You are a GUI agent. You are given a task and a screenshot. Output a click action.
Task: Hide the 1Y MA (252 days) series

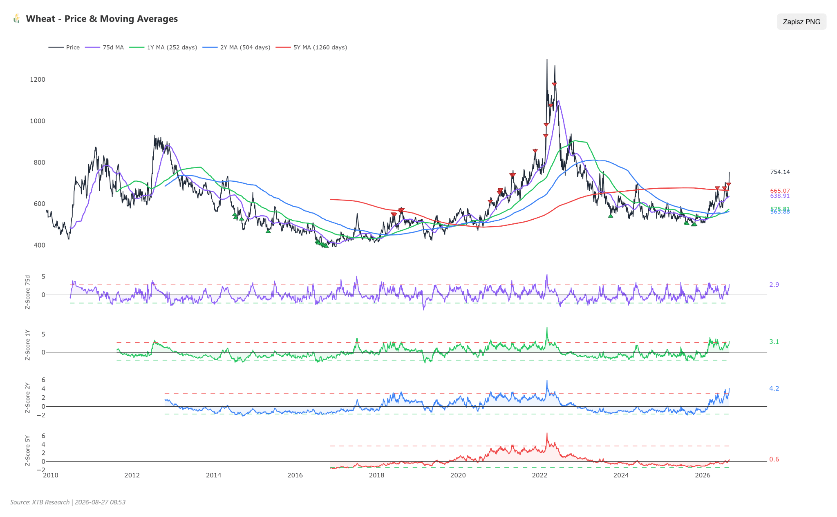(x=163, y=47)
